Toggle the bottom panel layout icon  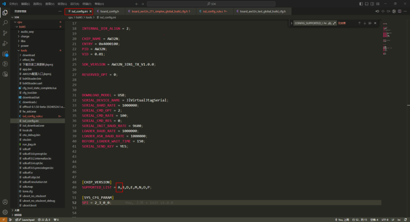(x=366, y=4)
